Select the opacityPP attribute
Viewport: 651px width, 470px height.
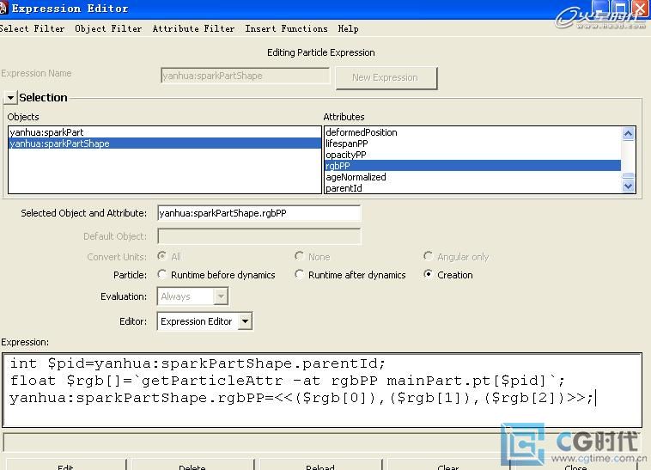pos(472,155)
